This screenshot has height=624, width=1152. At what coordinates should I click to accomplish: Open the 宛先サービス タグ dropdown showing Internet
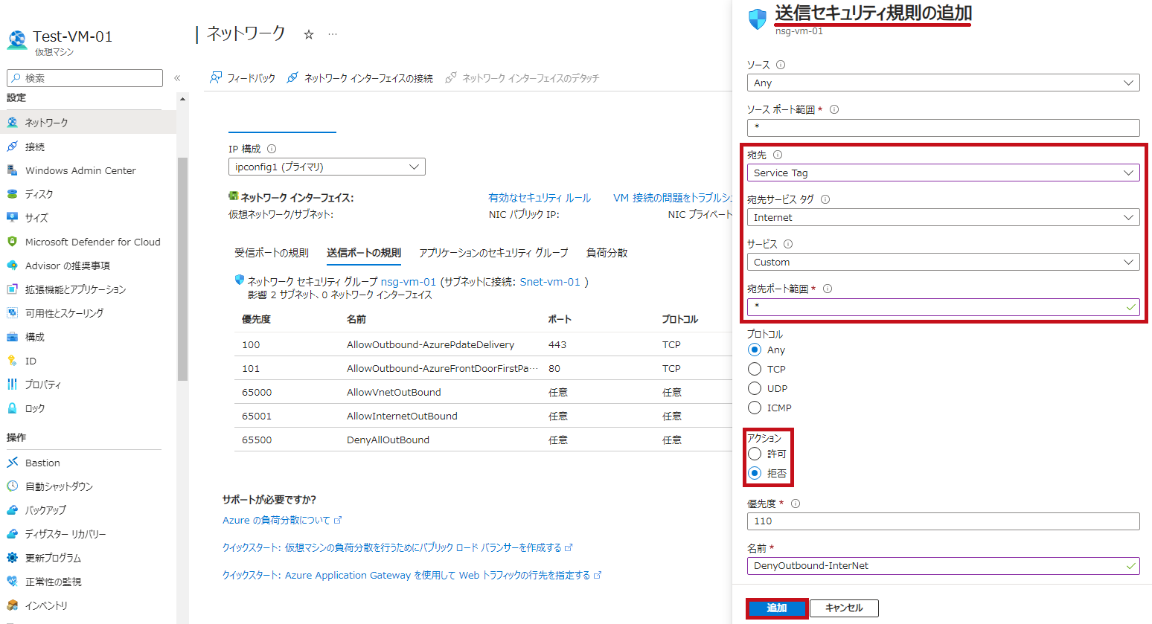coord(943,217)
